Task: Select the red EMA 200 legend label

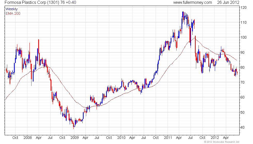Action: pyautogui.click(x=13, y=13)
